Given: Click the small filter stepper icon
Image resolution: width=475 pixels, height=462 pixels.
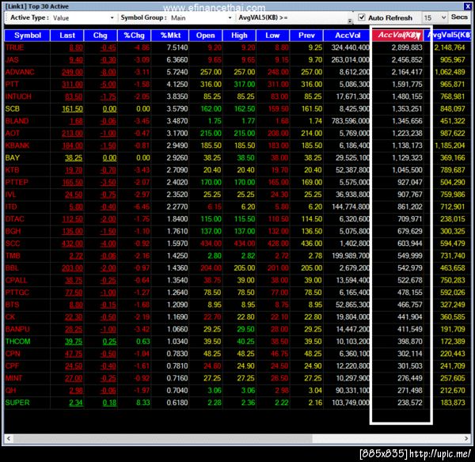Looking at the screenshot, I should pos(350,21).
